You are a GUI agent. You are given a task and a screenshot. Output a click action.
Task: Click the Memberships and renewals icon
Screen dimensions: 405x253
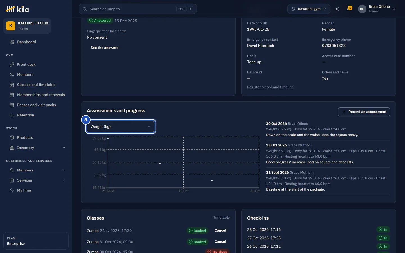pos(12,95)
